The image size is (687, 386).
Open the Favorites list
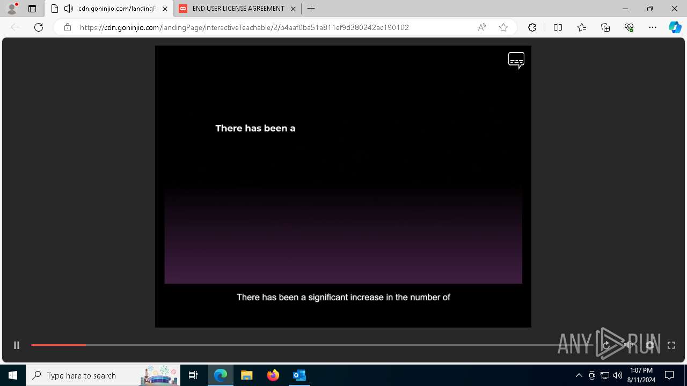582,27
